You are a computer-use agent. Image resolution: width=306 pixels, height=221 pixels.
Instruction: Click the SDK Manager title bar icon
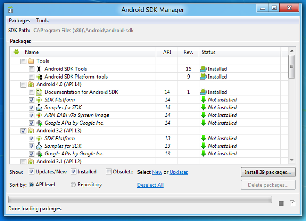pyautogui.click(x=10, y=9)
